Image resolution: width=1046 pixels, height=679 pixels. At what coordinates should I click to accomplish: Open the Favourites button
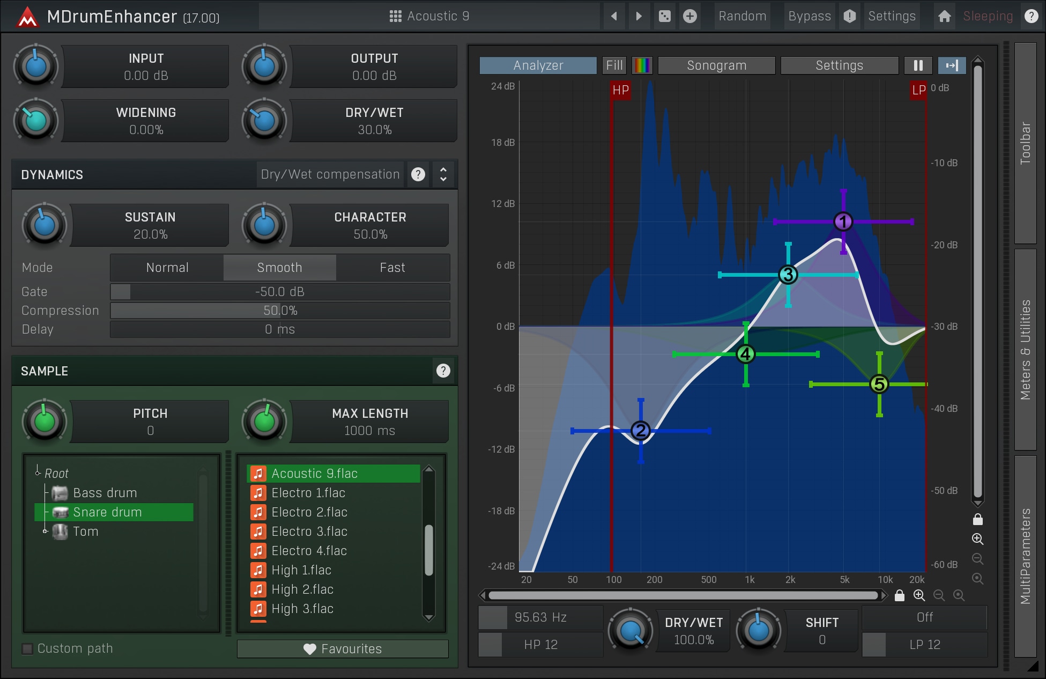(x=343, y=649)
